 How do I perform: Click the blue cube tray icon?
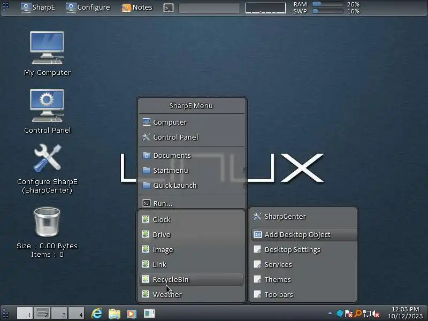pos(340,314)
